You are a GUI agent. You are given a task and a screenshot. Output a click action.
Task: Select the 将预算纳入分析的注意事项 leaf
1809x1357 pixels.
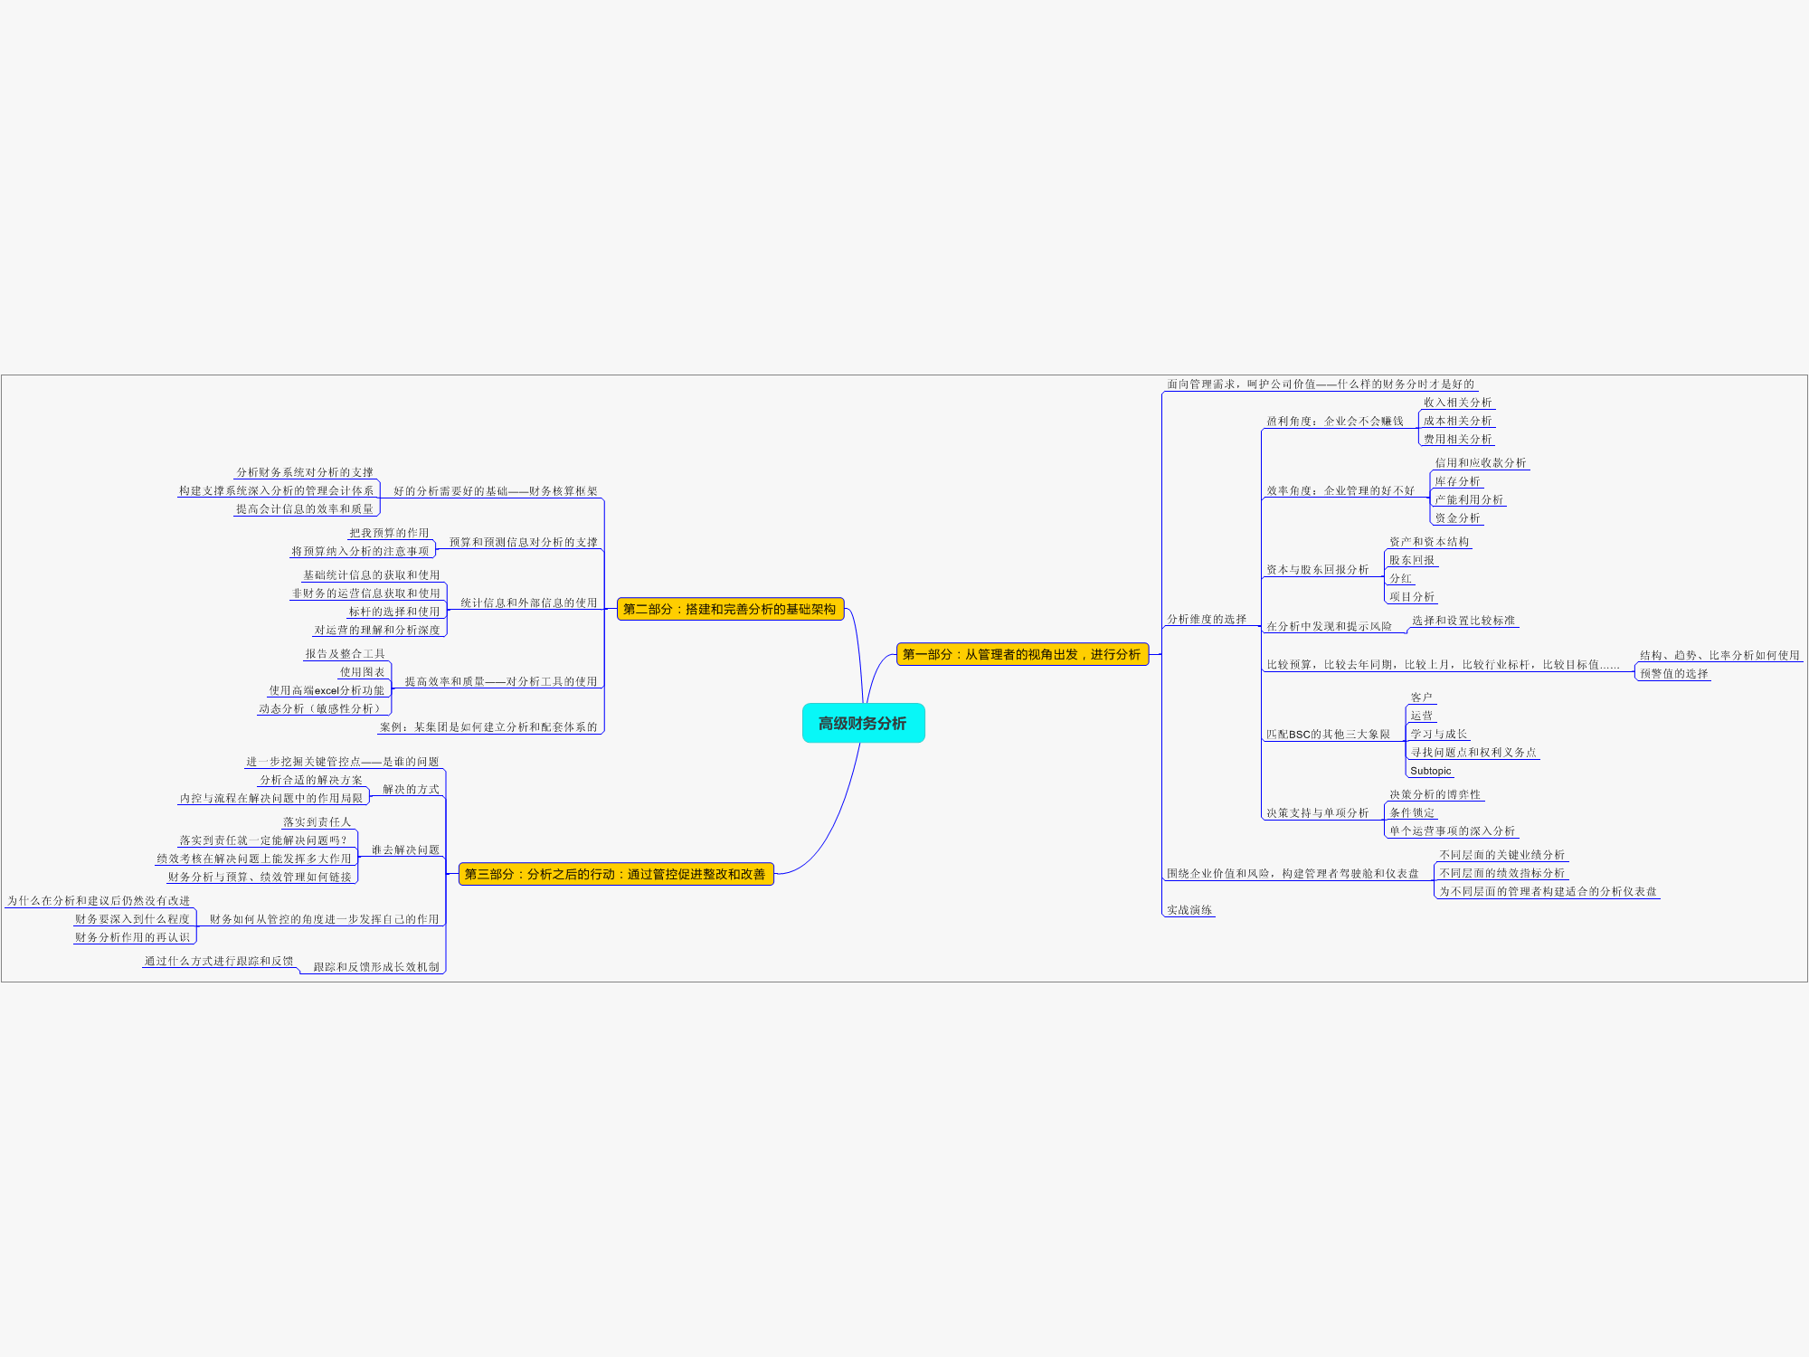point(360,552)
